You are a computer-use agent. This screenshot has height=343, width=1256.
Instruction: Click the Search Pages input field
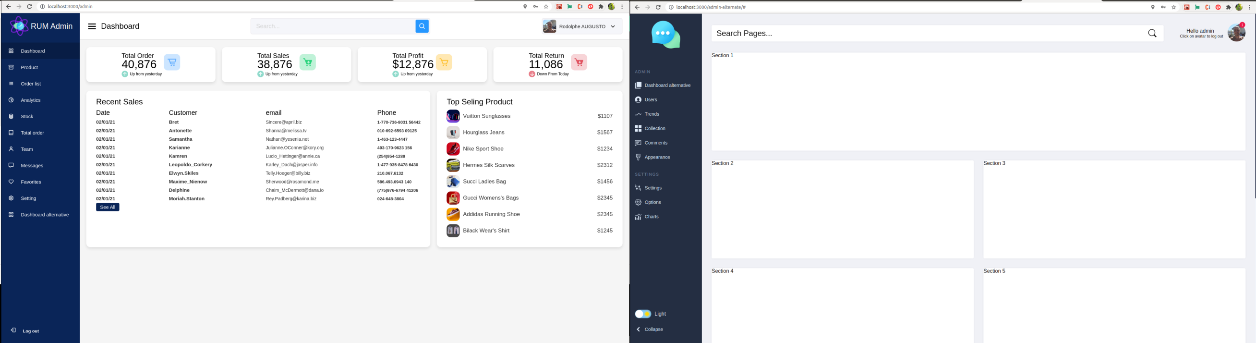[x=927, y=33]
